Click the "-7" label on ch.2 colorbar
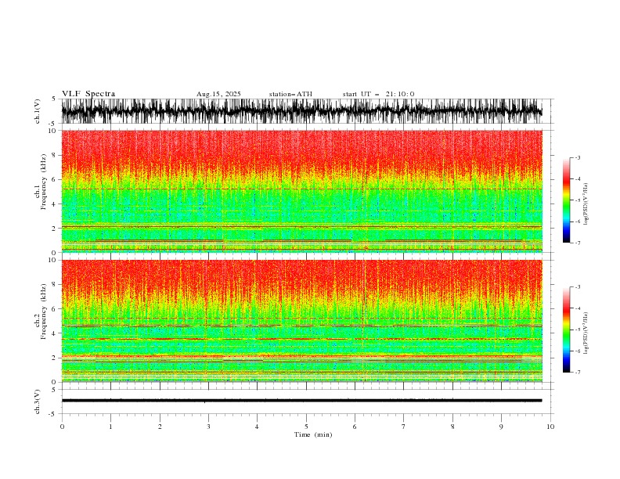620x479 pixels. (x=577, y=373)
